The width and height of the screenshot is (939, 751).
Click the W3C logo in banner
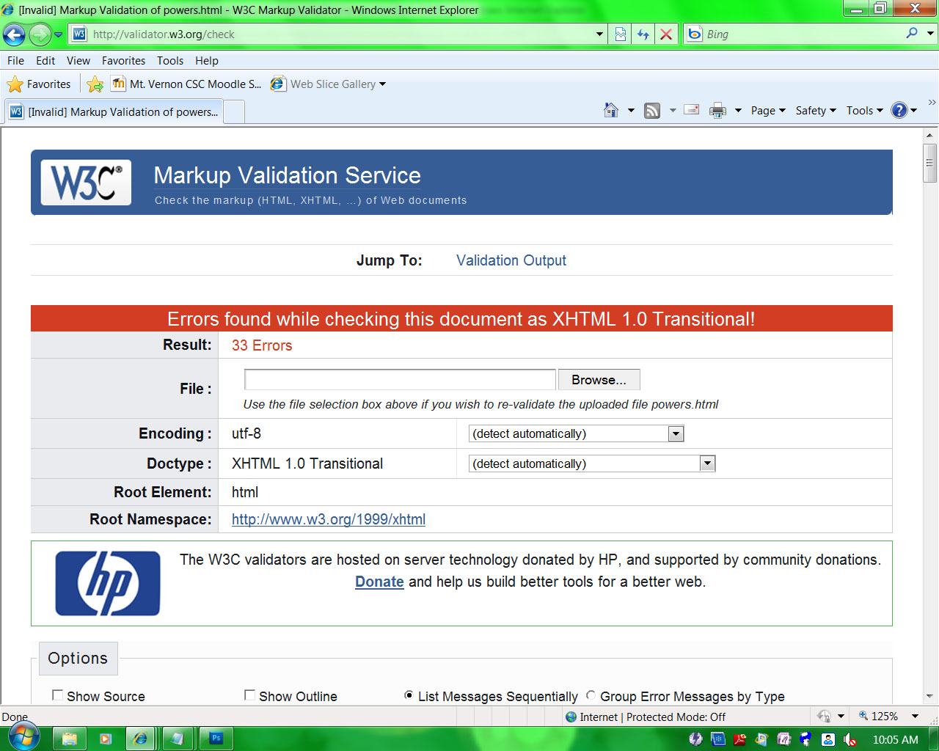tap(86, 182)
